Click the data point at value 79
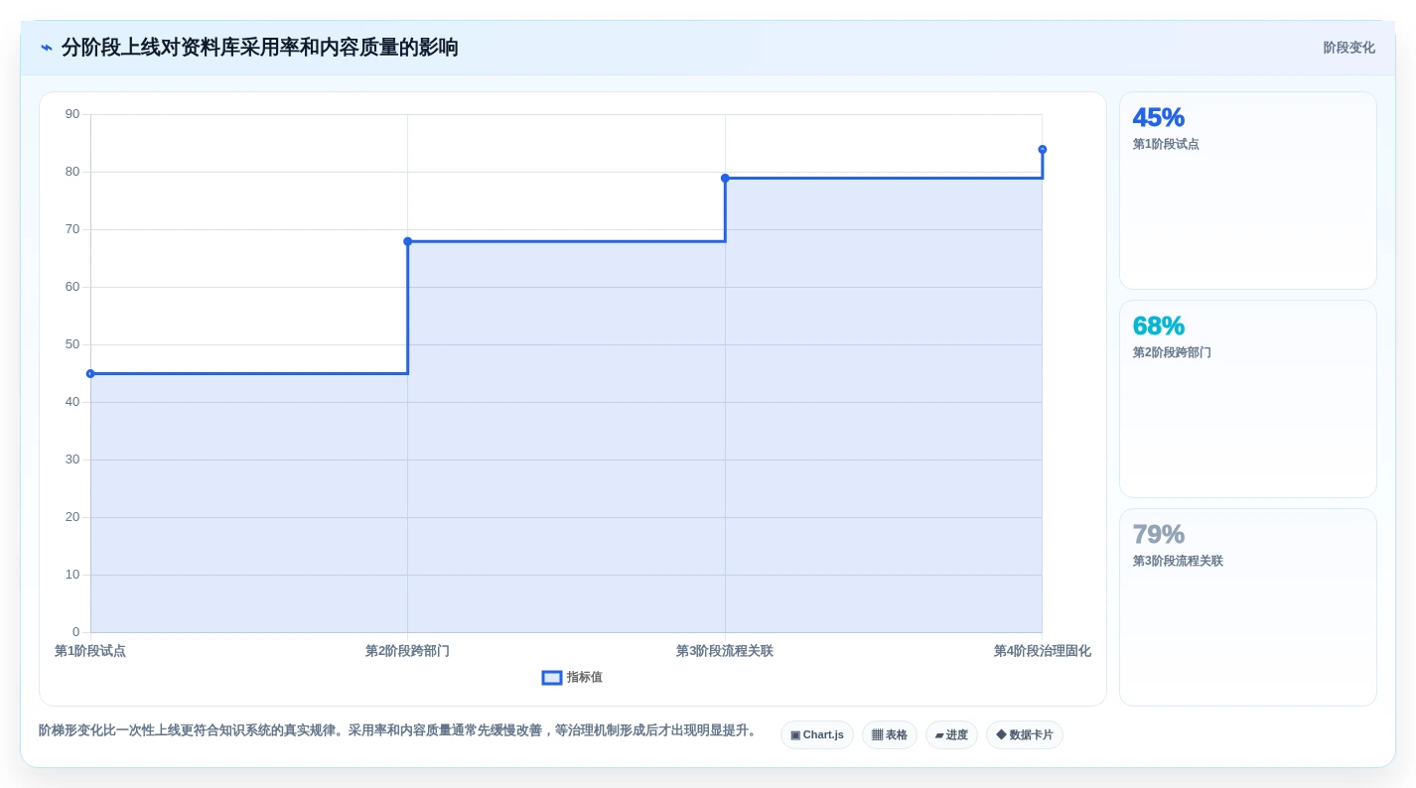 point(725,179)
